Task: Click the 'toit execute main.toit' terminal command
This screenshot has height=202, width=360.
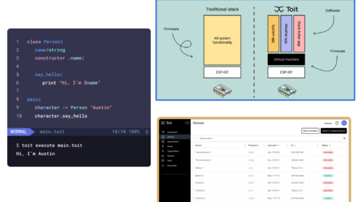Action: (x=52, y=146)
